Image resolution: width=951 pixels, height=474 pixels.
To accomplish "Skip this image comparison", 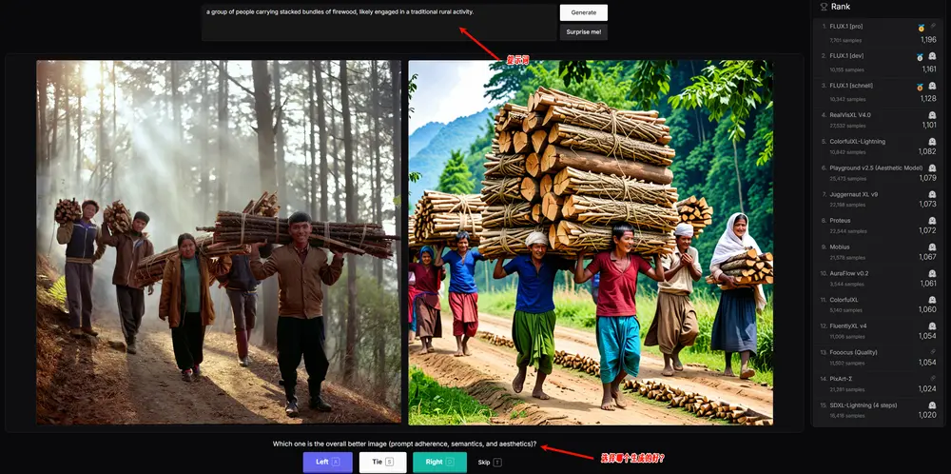I will point(488,462).
